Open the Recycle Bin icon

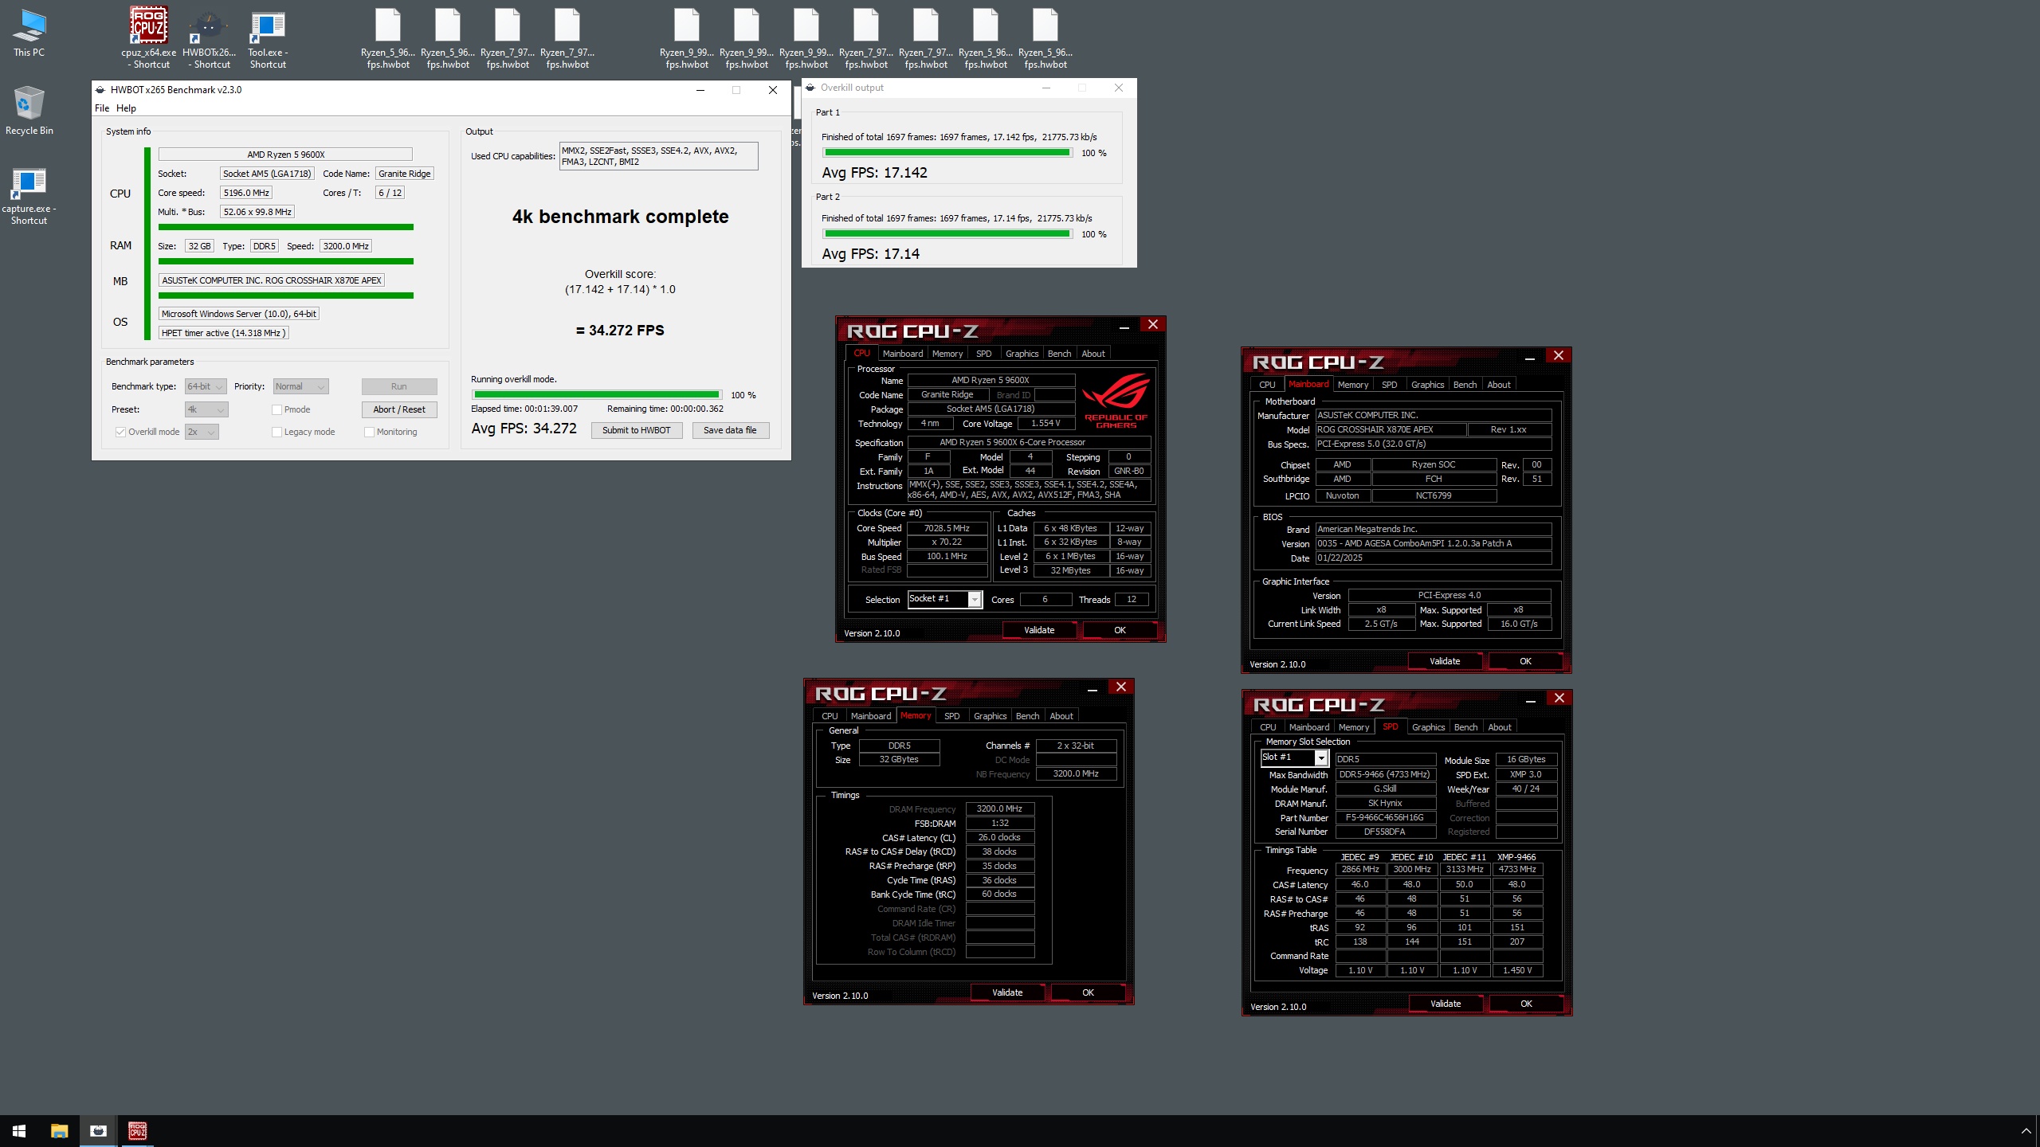(x=29, y=110)
